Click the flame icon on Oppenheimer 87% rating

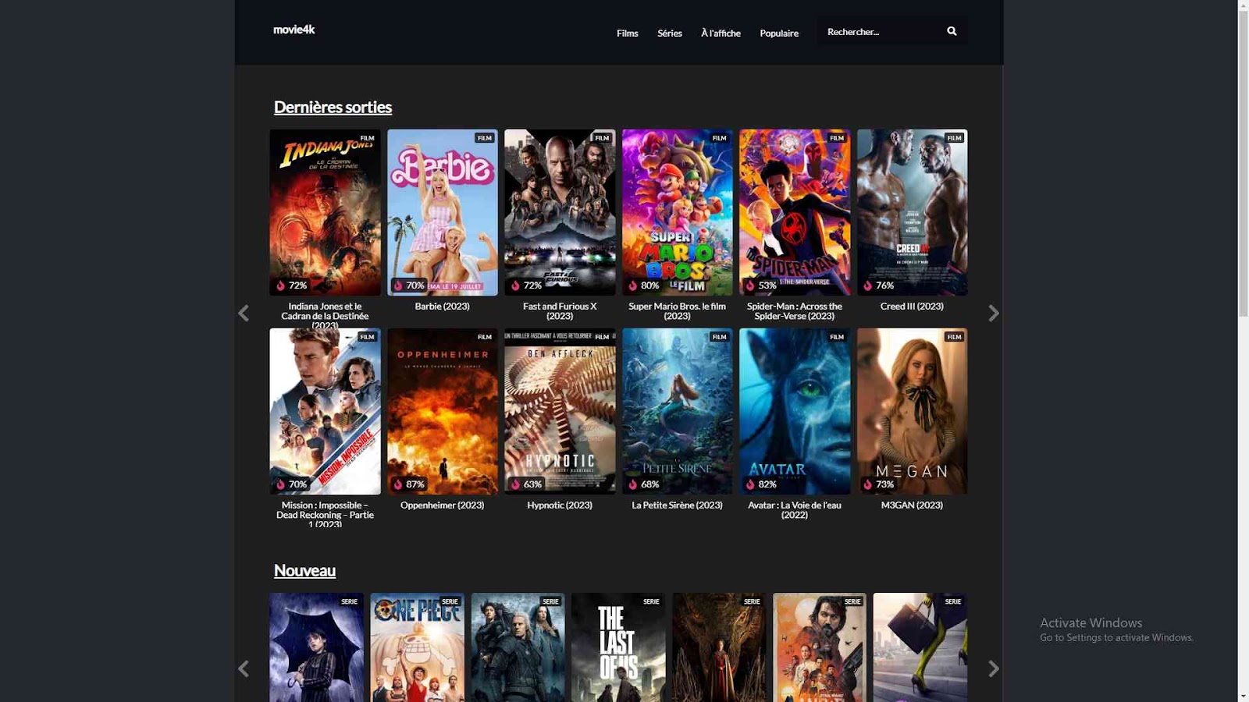tap(398, 484)
